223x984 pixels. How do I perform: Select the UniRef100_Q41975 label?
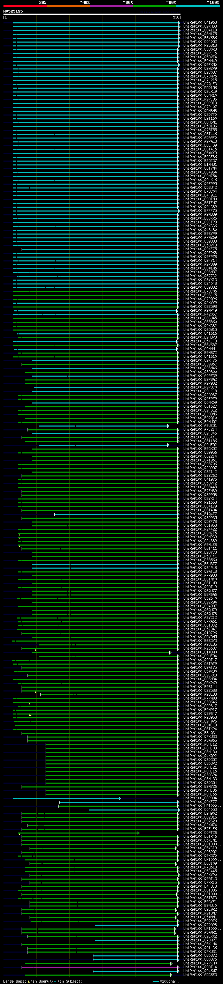coord(200,479)
